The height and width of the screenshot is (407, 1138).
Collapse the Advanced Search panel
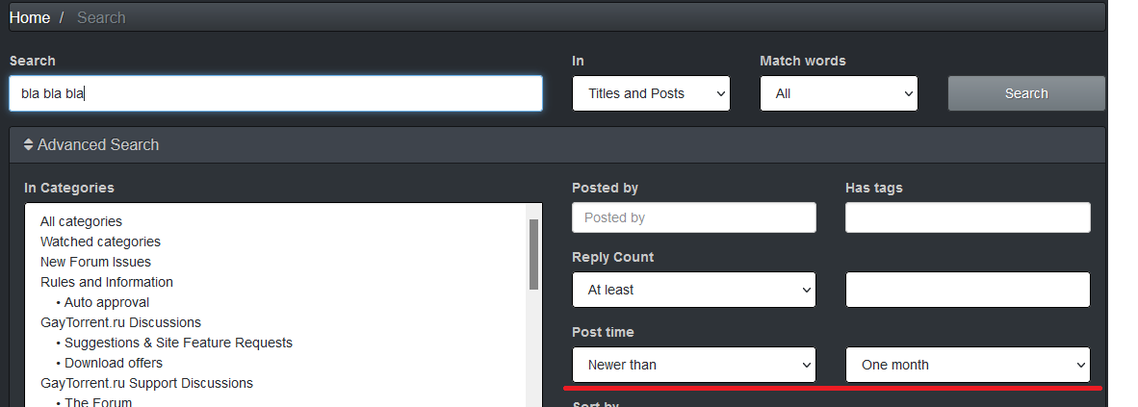click(98, 144)
